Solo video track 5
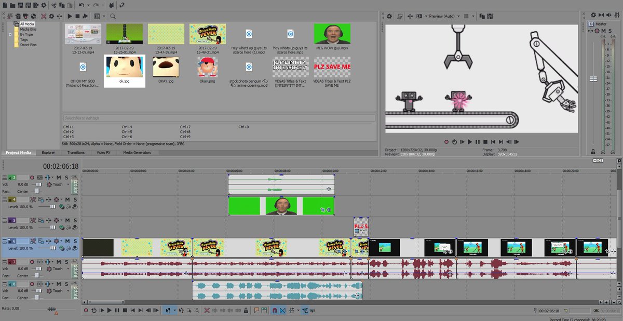 point(75,220)
